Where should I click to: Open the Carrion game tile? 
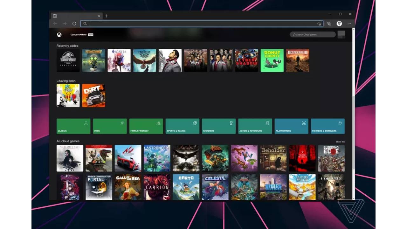[x=157, y=187]
